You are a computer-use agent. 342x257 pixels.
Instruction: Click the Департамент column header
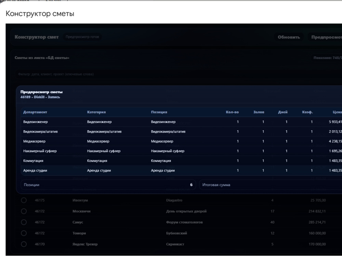(35, 112)
